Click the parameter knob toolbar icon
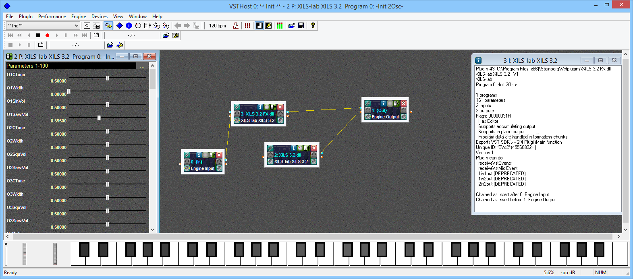The image size is (633, 279). tap(138, 25)
